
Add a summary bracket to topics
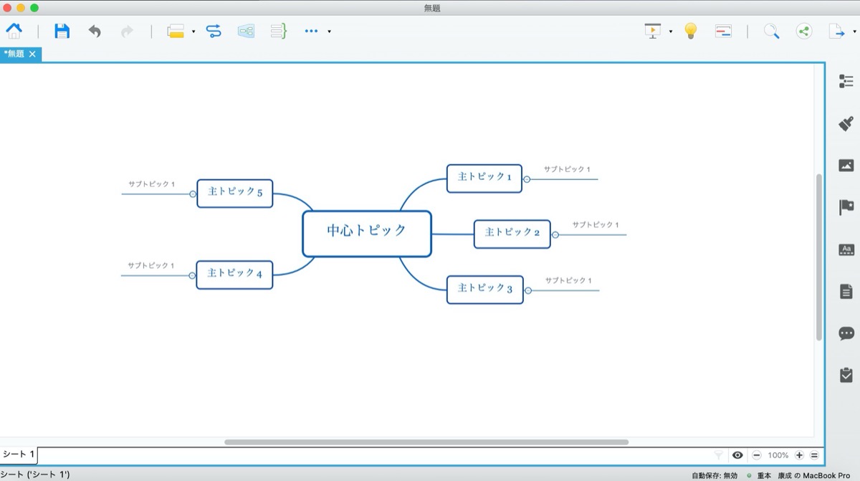point(278,31)
